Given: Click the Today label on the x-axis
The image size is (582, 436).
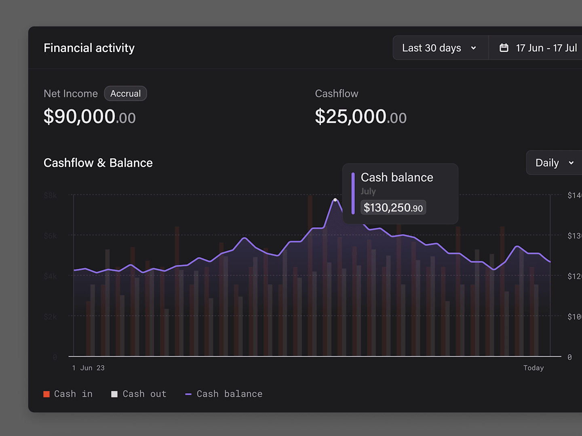Looking at the screenshot, I should pyautogui.click(x=533, y=368).
